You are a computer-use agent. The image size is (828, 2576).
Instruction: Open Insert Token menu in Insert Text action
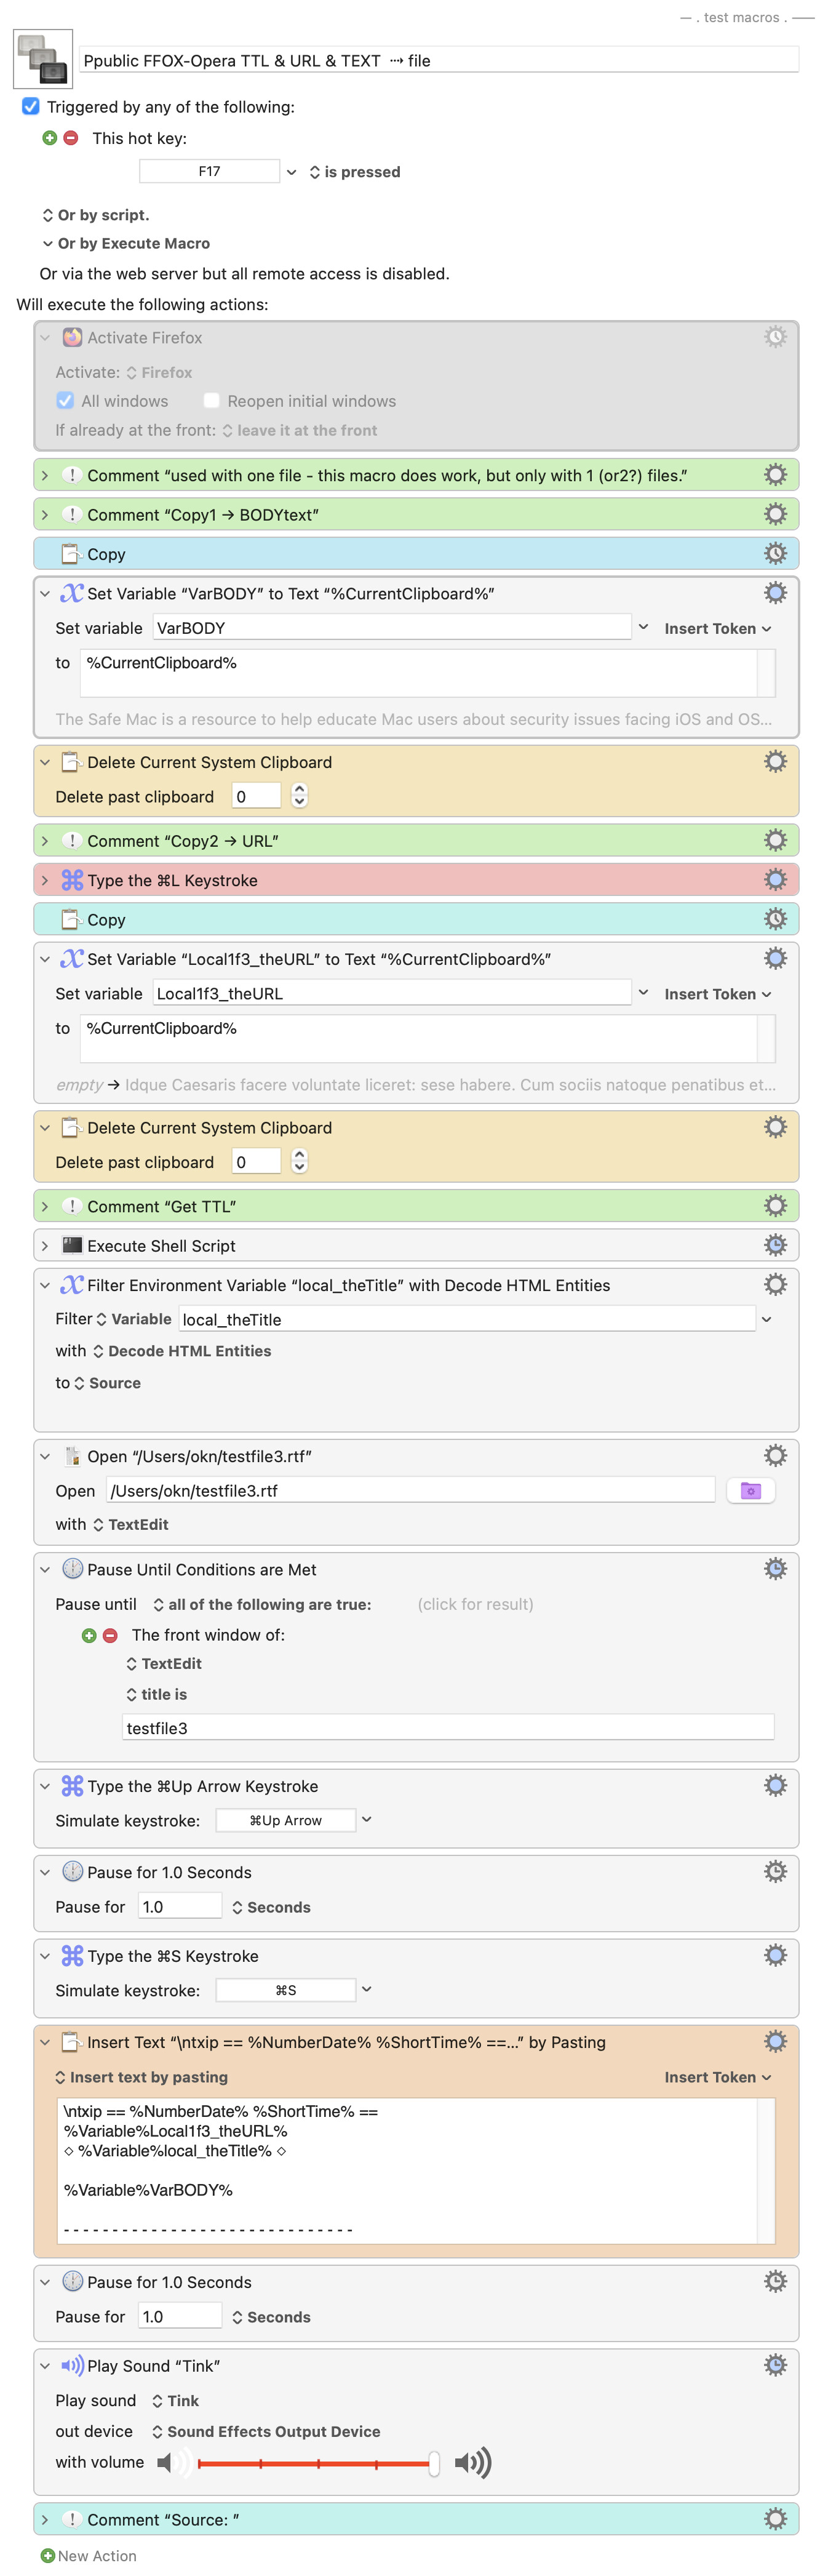click(x=717, y=2077)
